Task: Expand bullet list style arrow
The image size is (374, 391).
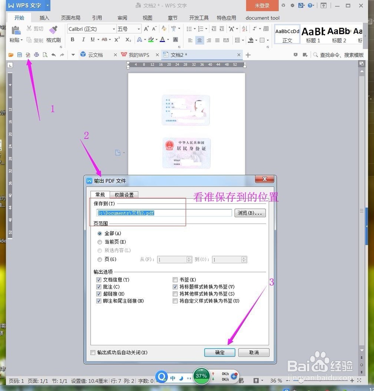Action: click(x=195, y=29)
